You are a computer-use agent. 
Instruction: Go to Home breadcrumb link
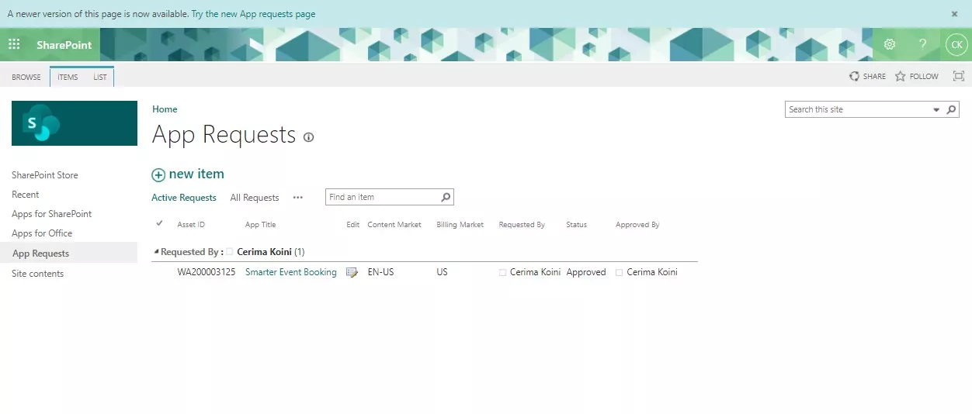165,109
